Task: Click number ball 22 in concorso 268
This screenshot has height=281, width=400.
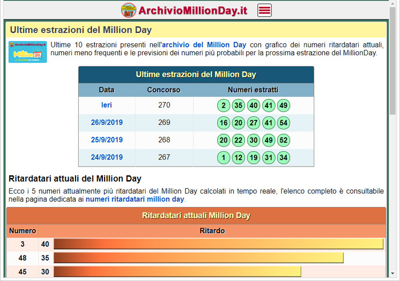Action: [x=239, y=140]
